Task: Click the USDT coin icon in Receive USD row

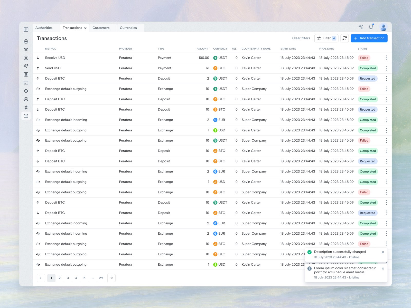Action: (215, 58)
